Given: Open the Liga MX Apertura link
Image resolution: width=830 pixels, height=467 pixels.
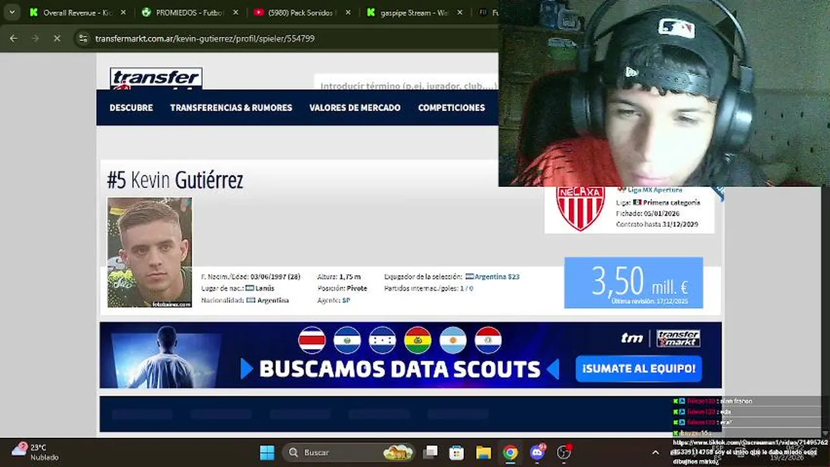Looking at the screenshot, I should [655, 190].
